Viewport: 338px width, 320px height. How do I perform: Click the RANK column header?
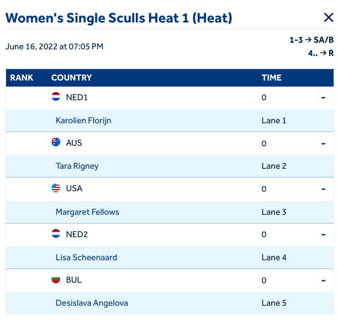pos(22,78)
